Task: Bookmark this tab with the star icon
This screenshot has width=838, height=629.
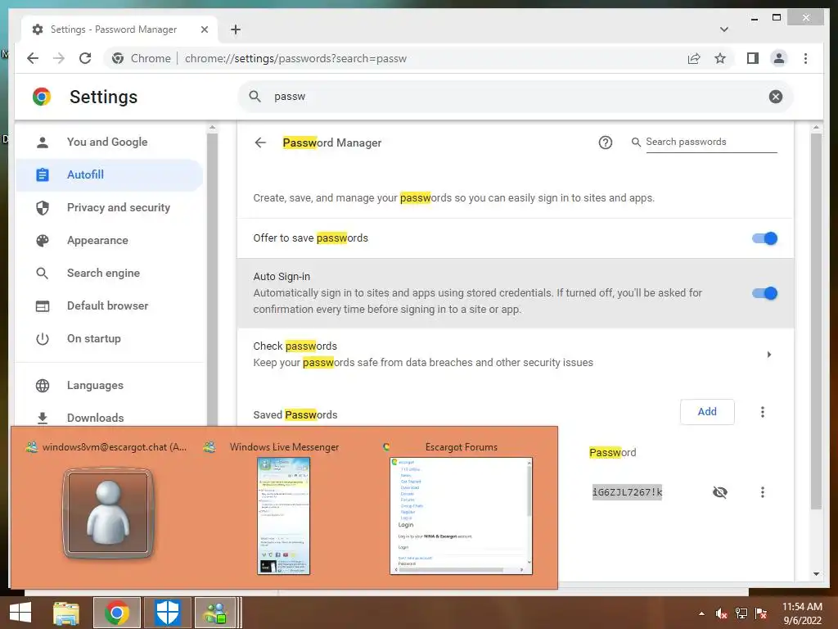Action: click(x=720, y=58)
